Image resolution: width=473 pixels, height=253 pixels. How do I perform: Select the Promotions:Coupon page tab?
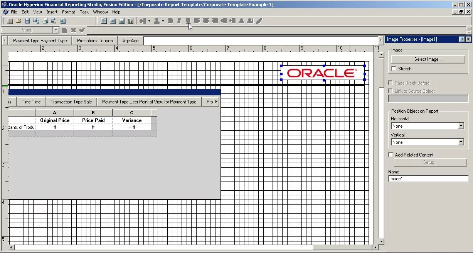tap(95, 40)
